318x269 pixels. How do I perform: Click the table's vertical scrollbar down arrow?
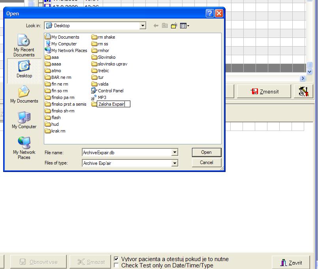click(x=309, y=71)
